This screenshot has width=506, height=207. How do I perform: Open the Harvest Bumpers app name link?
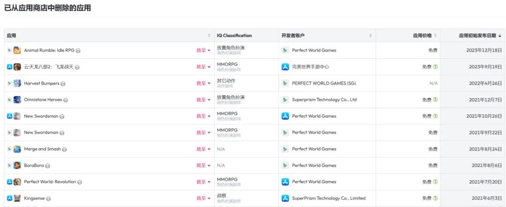point(42,83)
